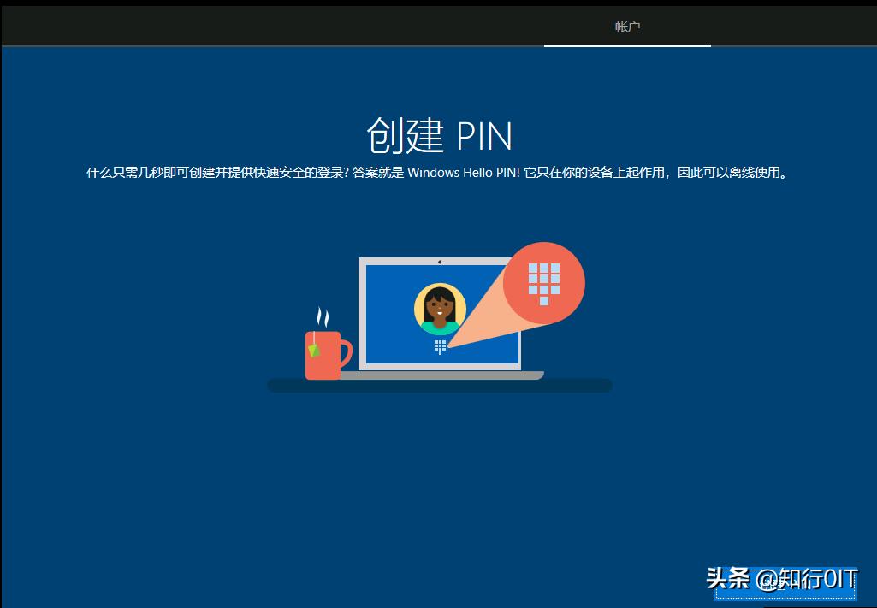Click a white dot on the keypad icon

pyautogui.click(x=545, y=269)
